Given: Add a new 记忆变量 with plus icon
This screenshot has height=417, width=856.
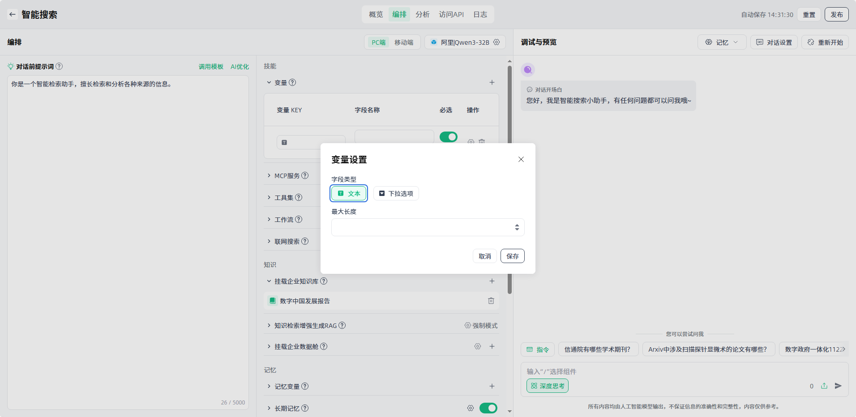Looking at the screenshot, I should pyautogui.click(x=492, y=386).
